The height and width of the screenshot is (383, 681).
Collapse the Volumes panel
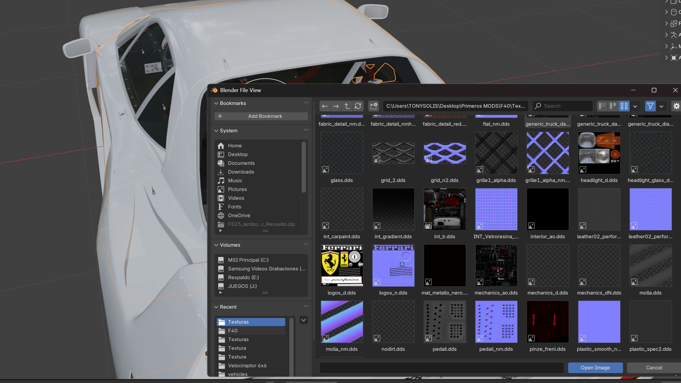tap(216, 245)
